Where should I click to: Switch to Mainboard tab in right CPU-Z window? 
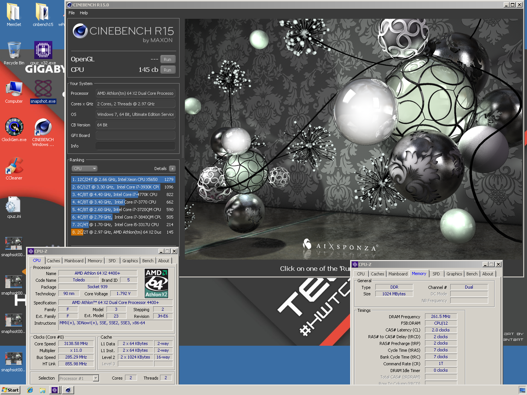point(398,274)
